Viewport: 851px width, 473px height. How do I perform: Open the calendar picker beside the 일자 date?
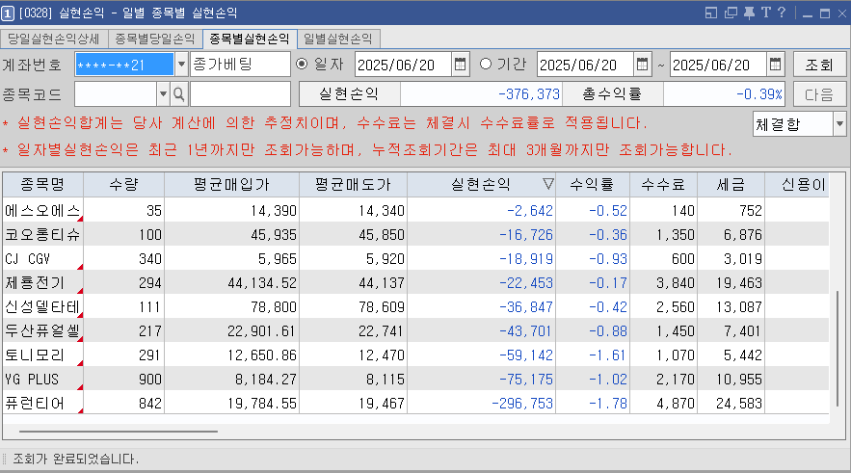point(460,65)
